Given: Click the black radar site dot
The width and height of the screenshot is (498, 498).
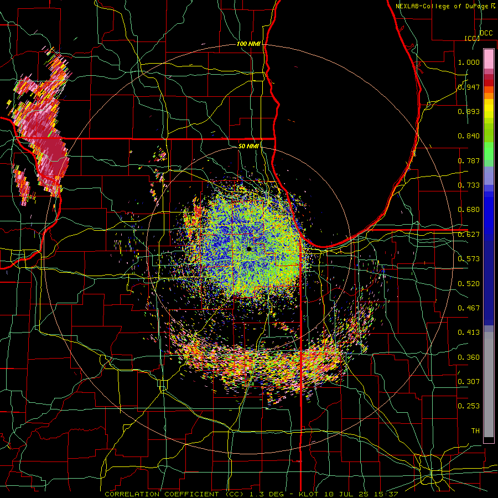Looking at the screenshot, I should [249, 249].
